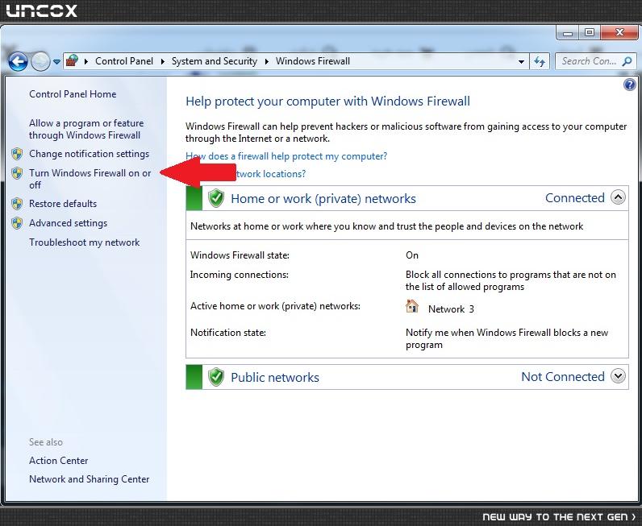Click the Connected status text

point(575,198)
